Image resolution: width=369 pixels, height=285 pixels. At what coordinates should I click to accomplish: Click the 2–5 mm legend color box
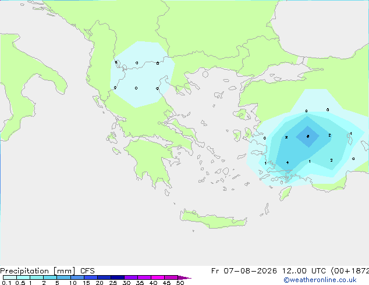click(50, 277)
